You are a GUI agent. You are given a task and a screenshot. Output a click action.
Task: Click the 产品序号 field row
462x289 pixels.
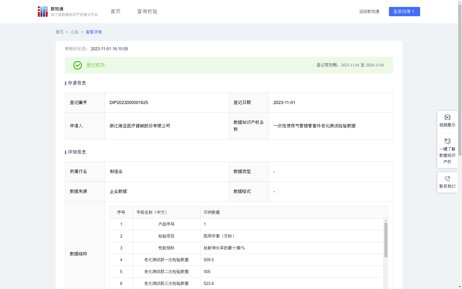point(247,224)
